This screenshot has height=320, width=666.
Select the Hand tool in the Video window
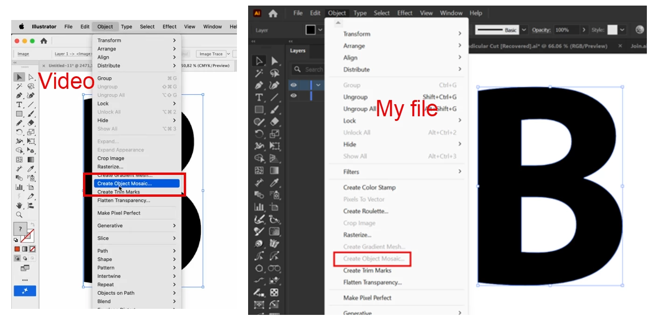click(x=19, y=205)
